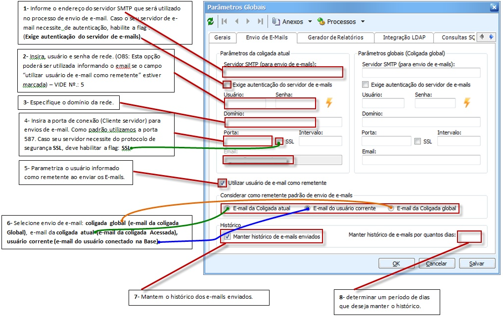Viewport: 503px width, 317px height.
Task: Toggle SSL checkbox for coligada atual
Action: [280, 141]
